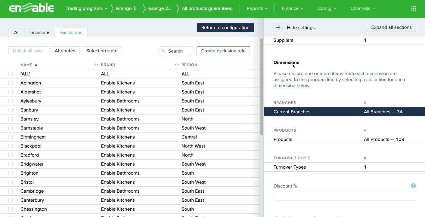The image size is (425, 217).
Task: Click the Discount % input field
Action: [x=344, y=196]
